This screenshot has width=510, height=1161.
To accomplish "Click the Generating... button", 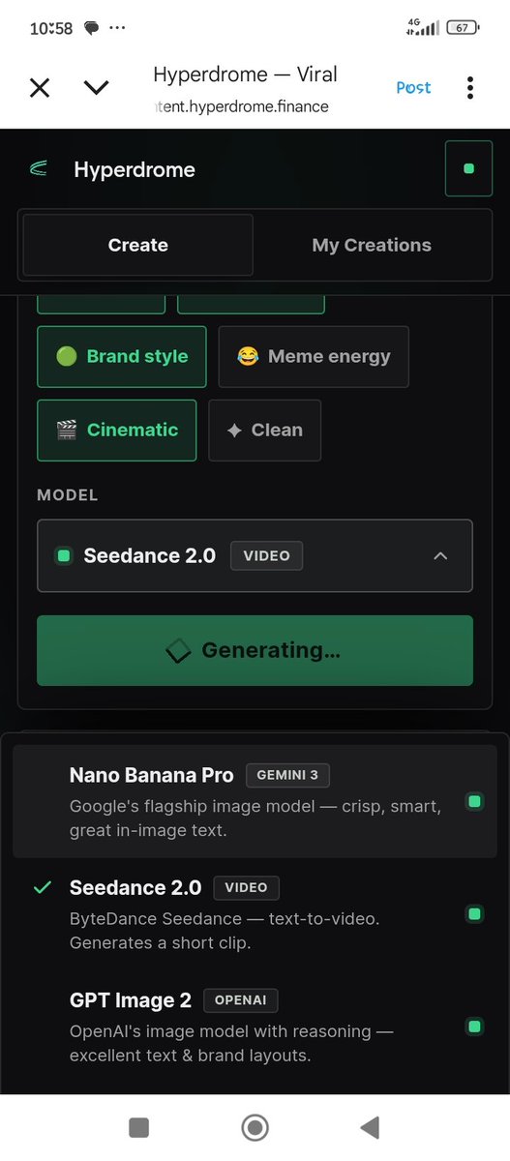I will [x=255, y=650].
